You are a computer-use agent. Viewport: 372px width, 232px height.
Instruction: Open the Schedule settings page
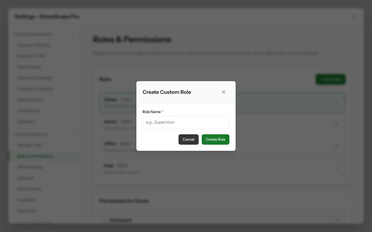26,178
